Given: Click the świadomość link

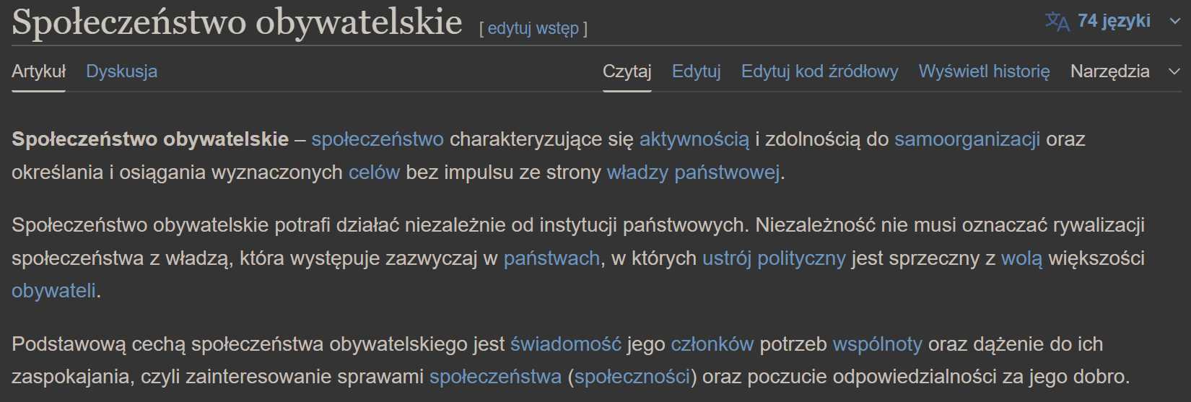Looking at the screenshot, I should pyautogui.click(x=565, y=344).
